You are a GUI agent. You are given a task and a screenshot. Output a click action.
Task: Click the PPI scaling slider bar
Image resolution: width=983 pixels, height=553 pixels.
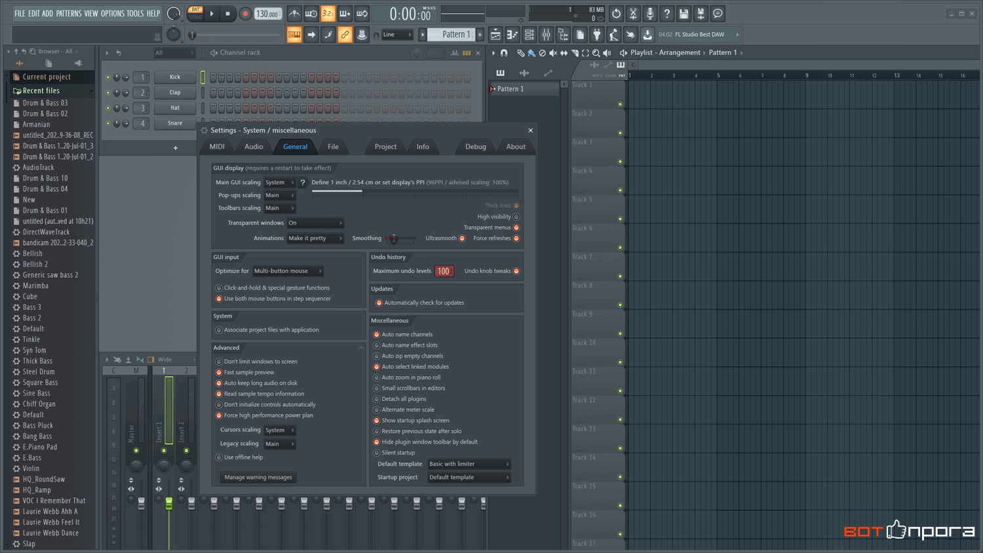click(415, 191)
